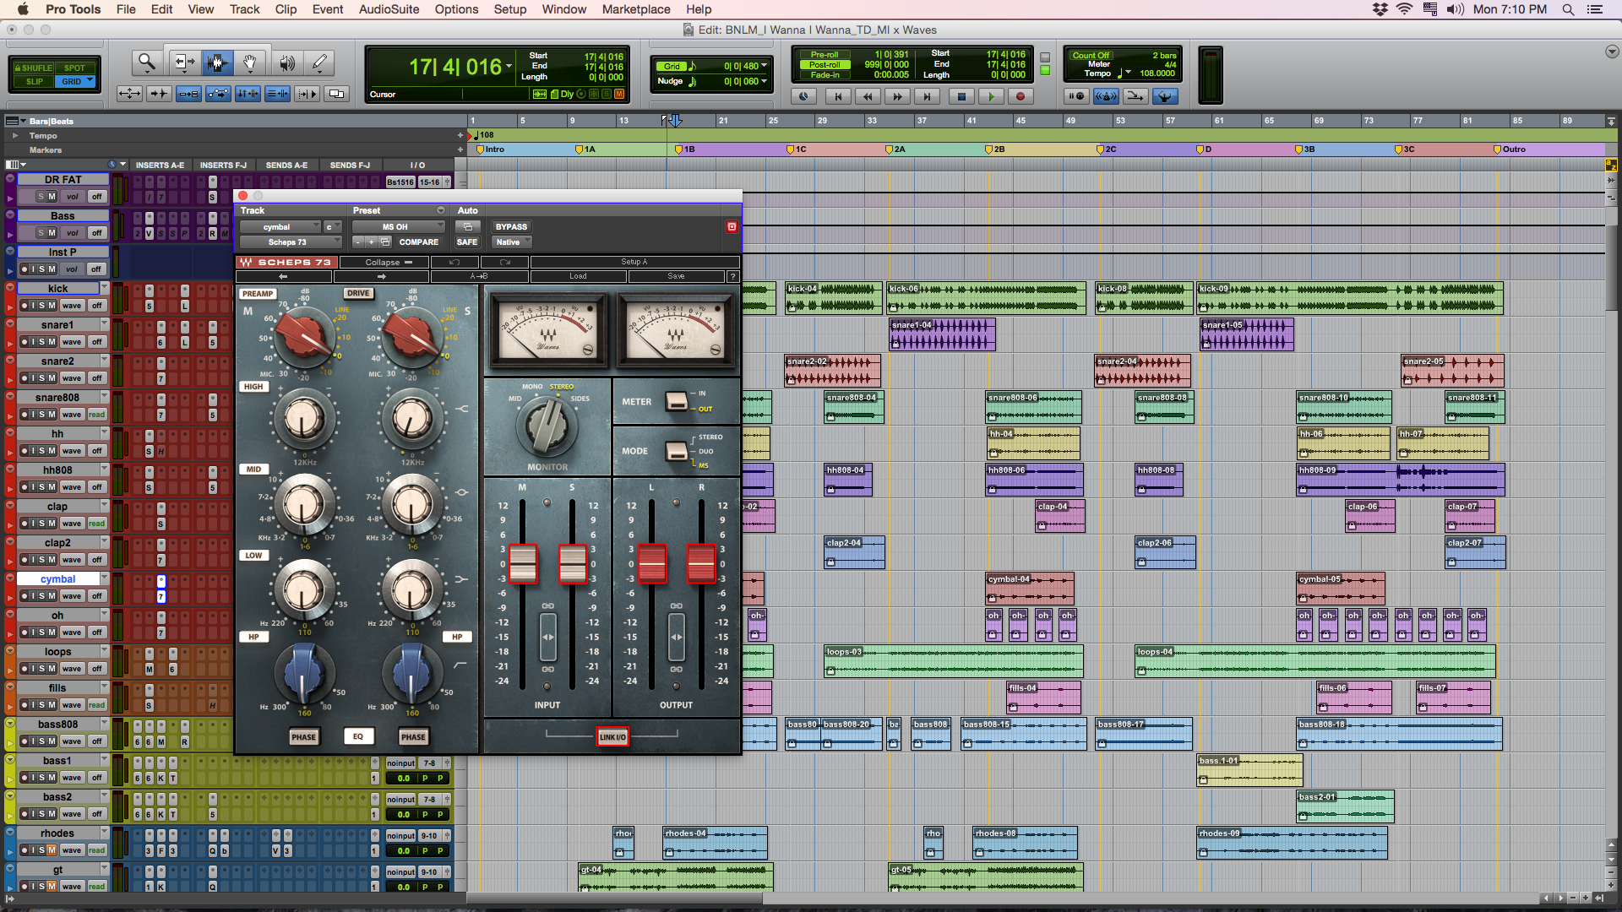Open the Track menu
Screen dimensions: 1622x912
[x=244, y=9]
